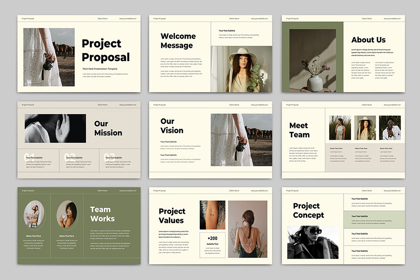Click the '01' numbered column in Our Mission

click(38, 160)
